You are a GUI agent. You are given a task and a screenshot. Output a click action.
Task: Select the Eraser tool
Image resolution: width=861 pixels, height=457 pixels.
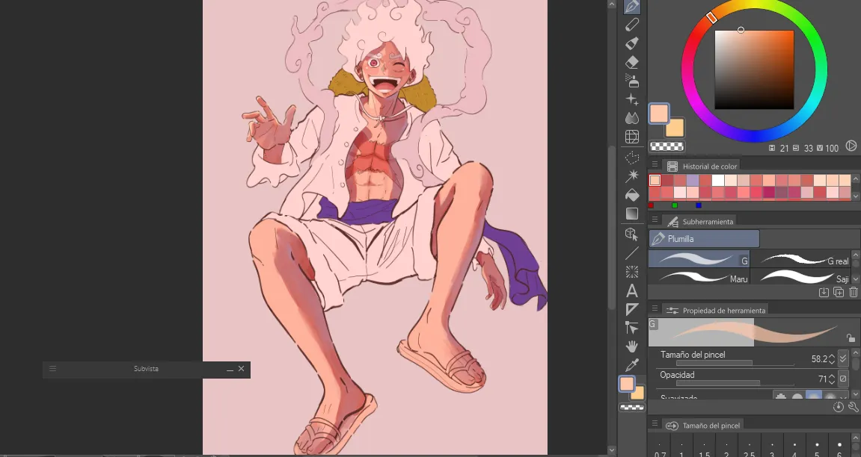[x=632, y=62]
